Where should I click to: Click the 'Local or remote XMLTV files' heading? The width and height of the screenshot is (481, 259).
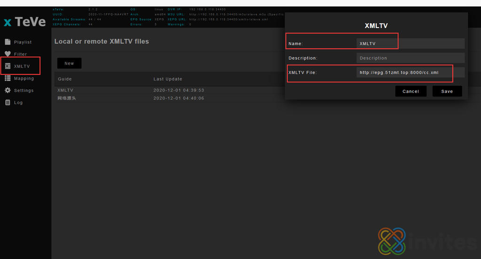[x=101, y=41]
